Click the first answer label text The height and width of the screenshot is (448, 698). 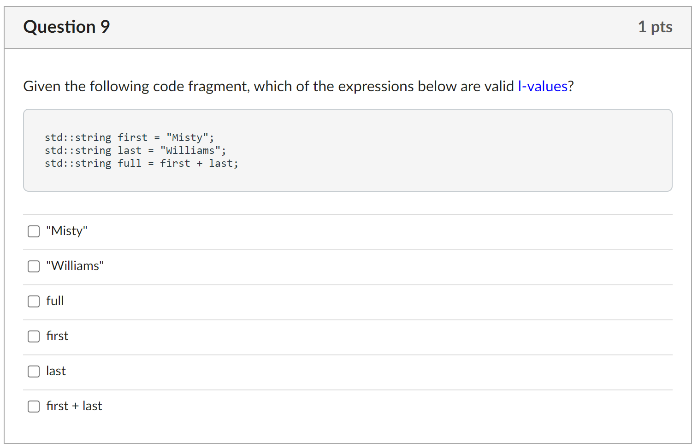pyautogui.click(x=57, y=336)
